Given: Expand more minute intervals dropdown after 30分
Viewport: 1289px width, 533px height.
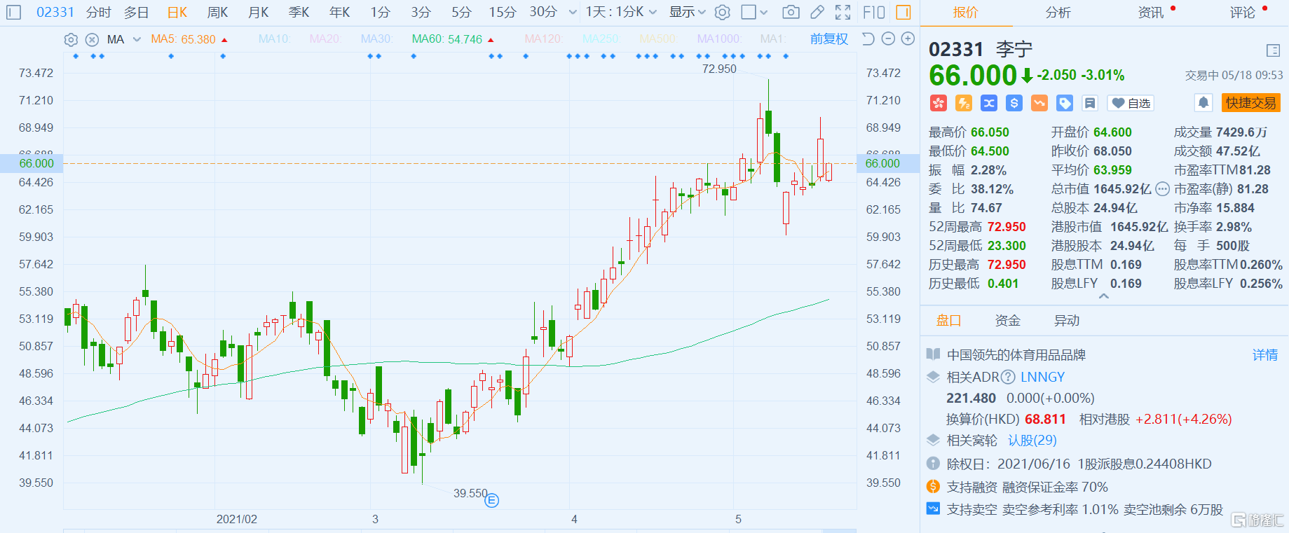Looking at the screenshot, I should click(573, 12).
